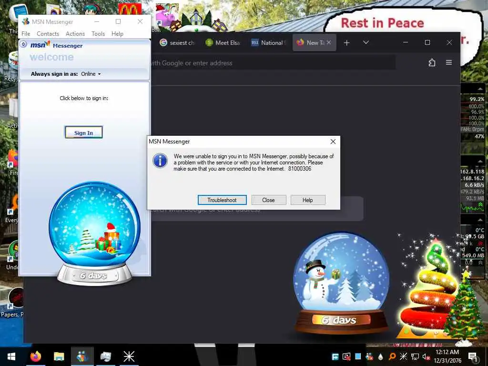Open the File menu in MSN Messenger
488x366 pixels.
(26, 34)
